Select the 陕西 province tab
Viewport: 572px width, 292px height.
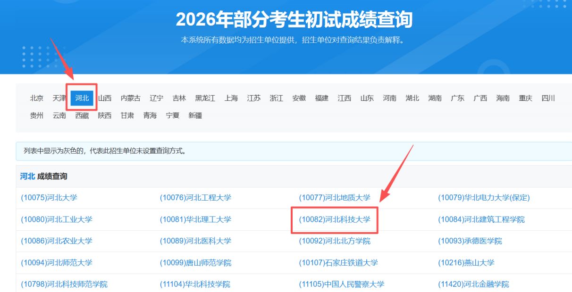[105, 115]
